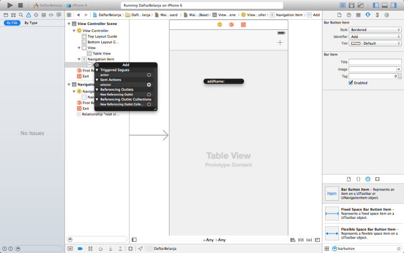This screenshot has height=253, width=404.
Task: Go forward in editor history
Action: (x=86, y=15)
